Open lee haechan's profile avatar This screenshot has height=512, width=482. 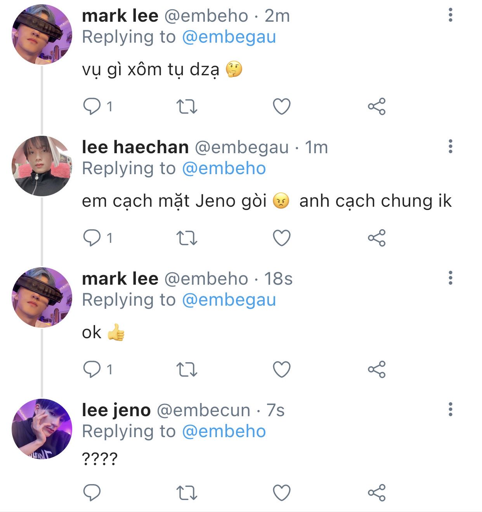coord(42,166)
